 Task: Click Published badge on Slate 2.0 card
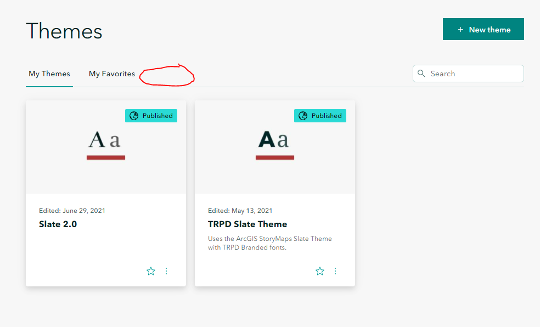point(151,116)
